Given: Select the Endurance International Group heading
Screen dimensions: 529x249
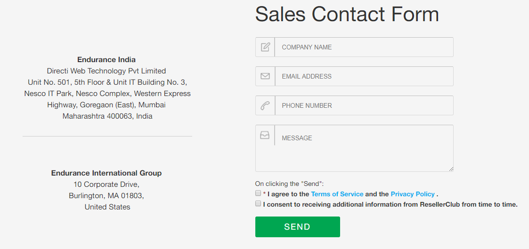Looking at the screenshot, I should [106, 173].
